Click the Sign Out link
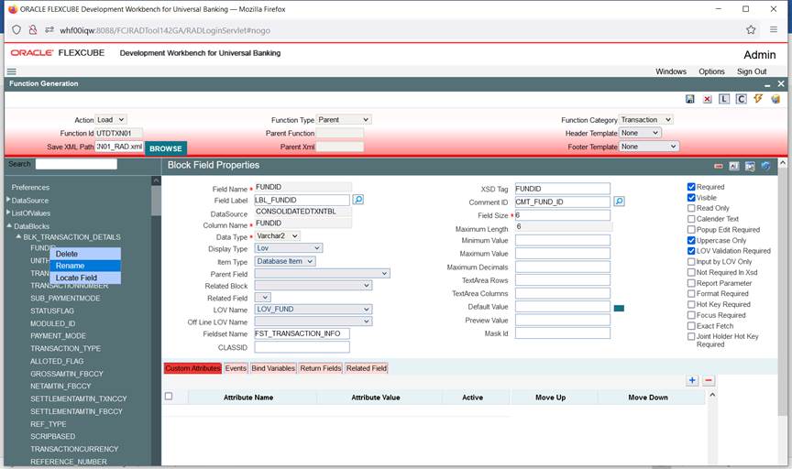This screenshot has height=469, width=792. (x=752, y=71)
